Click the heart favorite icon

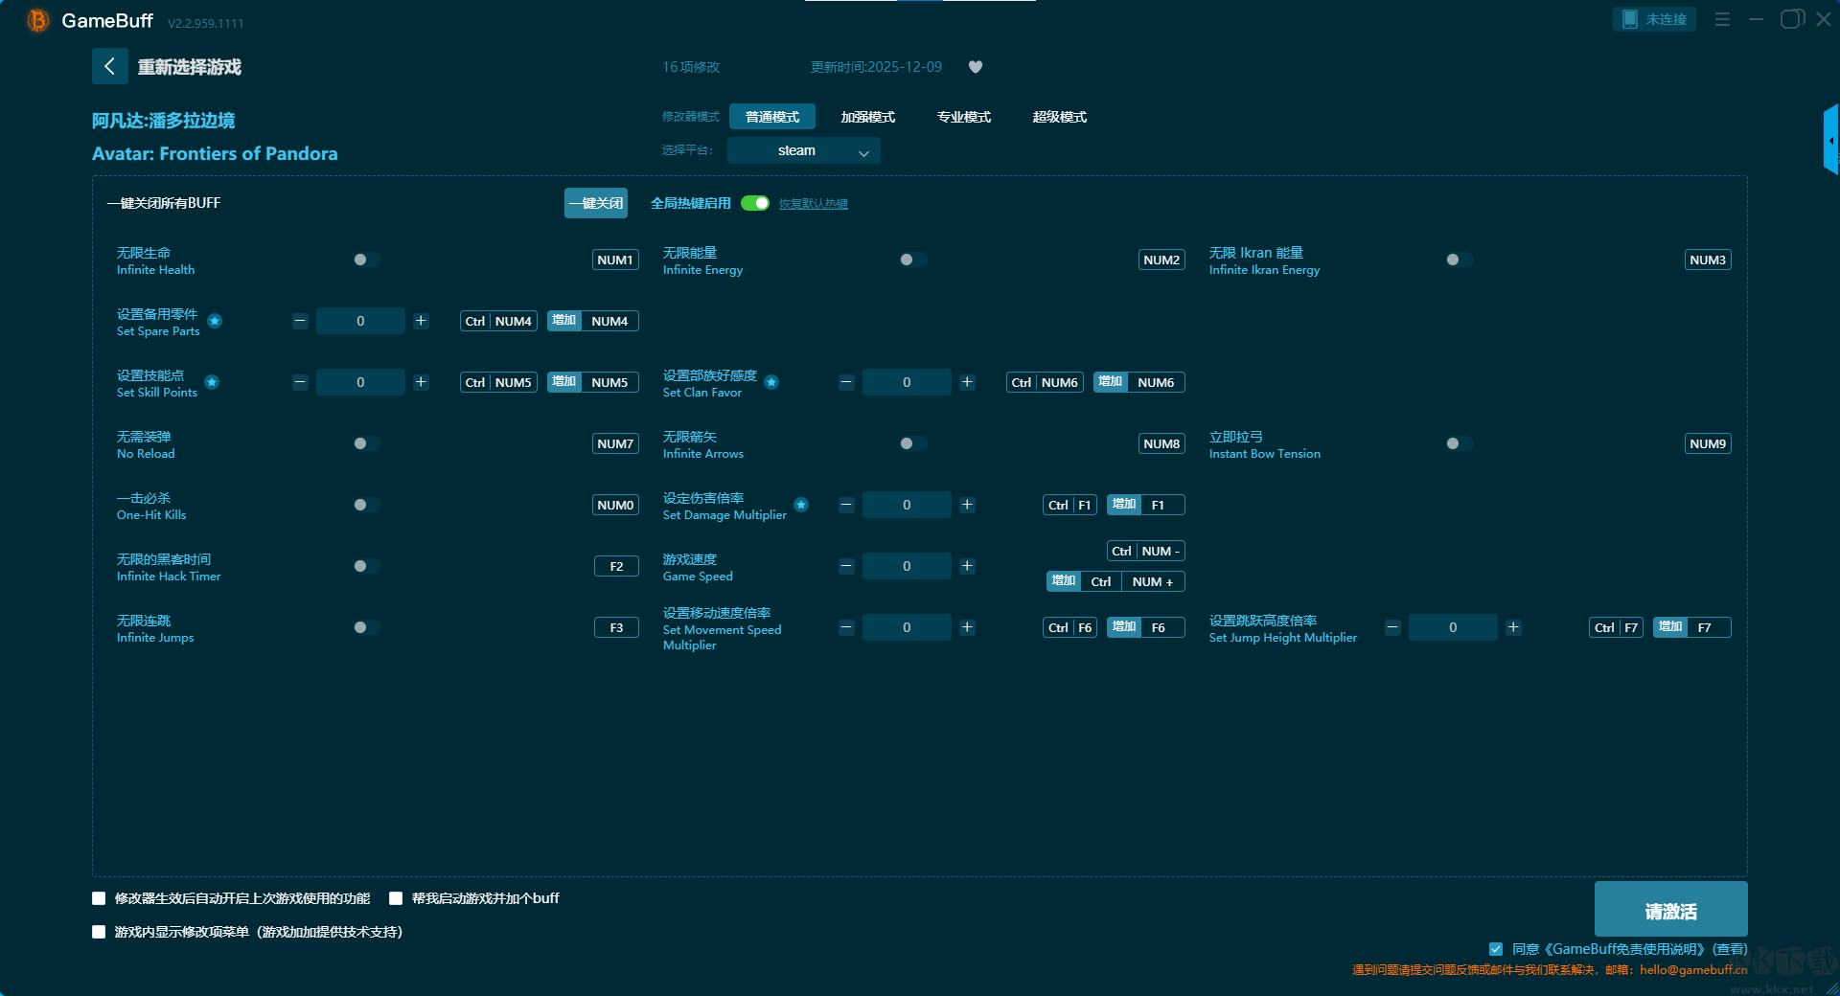point(976,67)
